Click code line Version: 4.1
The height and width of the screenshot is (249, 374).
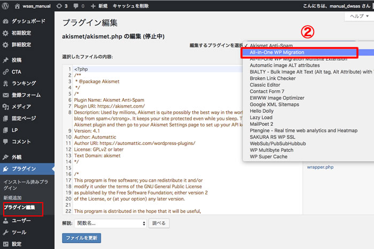[x=87, y=131]
